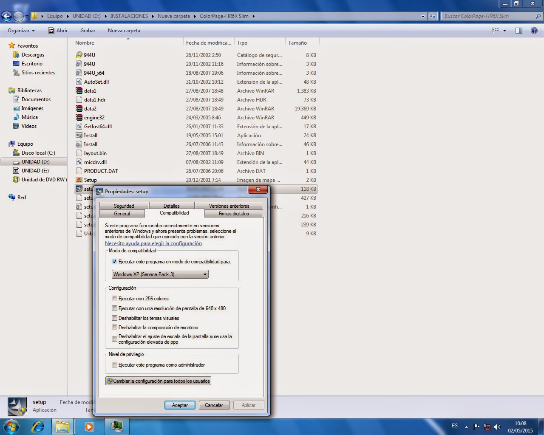Image resolution: width=544 pixels, height=435 pixels.
Task: Enable Ejecutar con 256 colores
Action: [x=114, y=299]
